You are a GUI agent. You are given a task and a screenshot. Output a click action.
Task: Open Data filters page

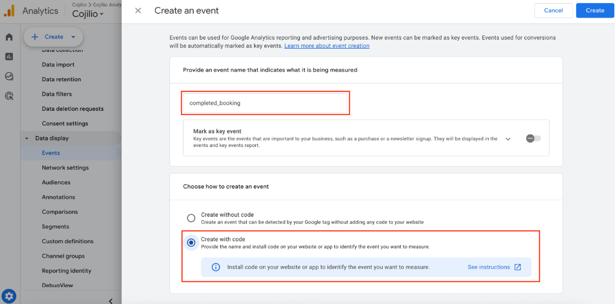[57, 94]
